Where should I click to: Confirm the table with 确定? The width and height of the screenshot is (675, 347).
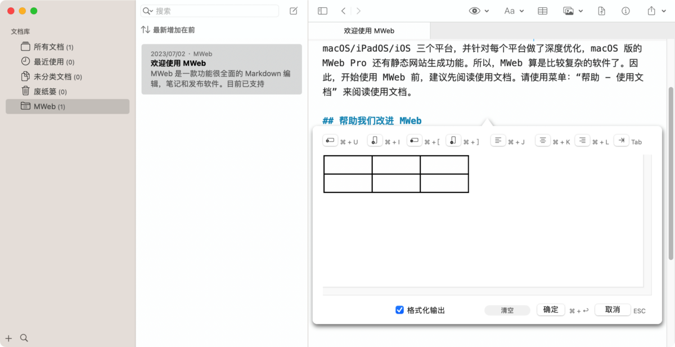551,310
